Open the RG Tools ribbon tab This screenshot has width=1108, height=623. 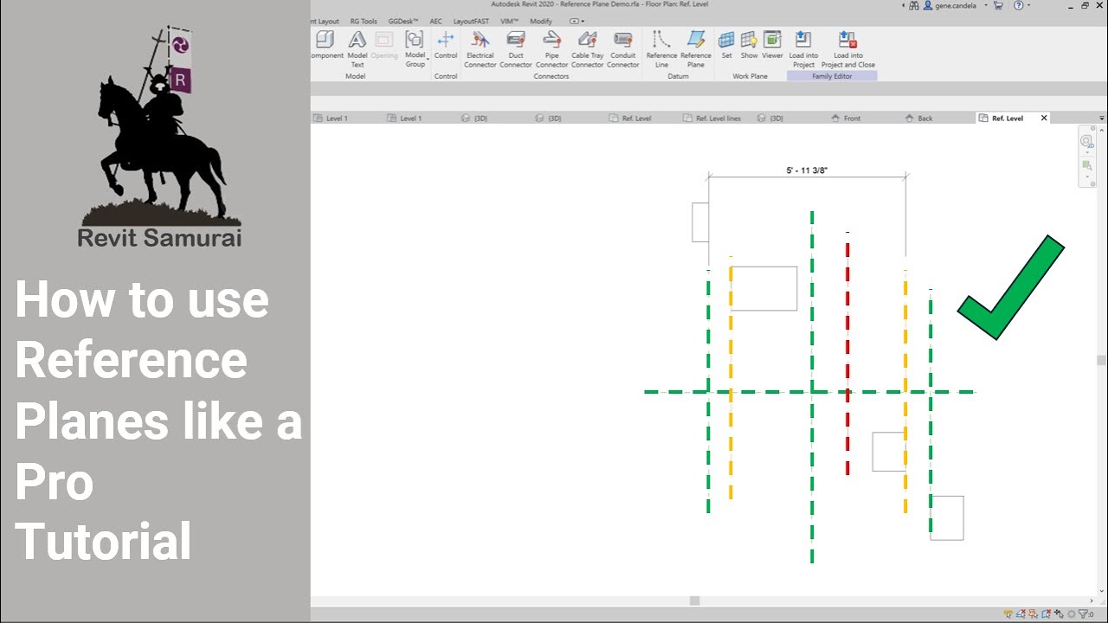364,21
